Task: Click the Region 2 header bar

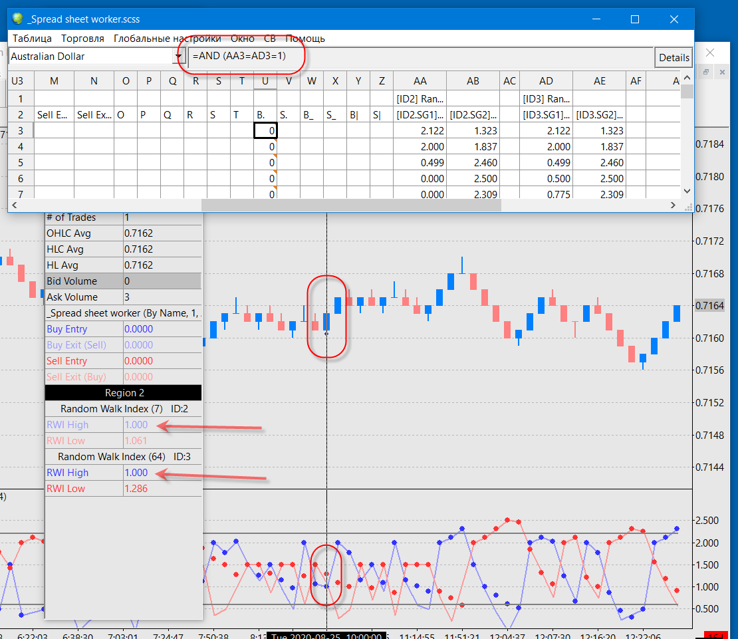Action: point(123,393)
